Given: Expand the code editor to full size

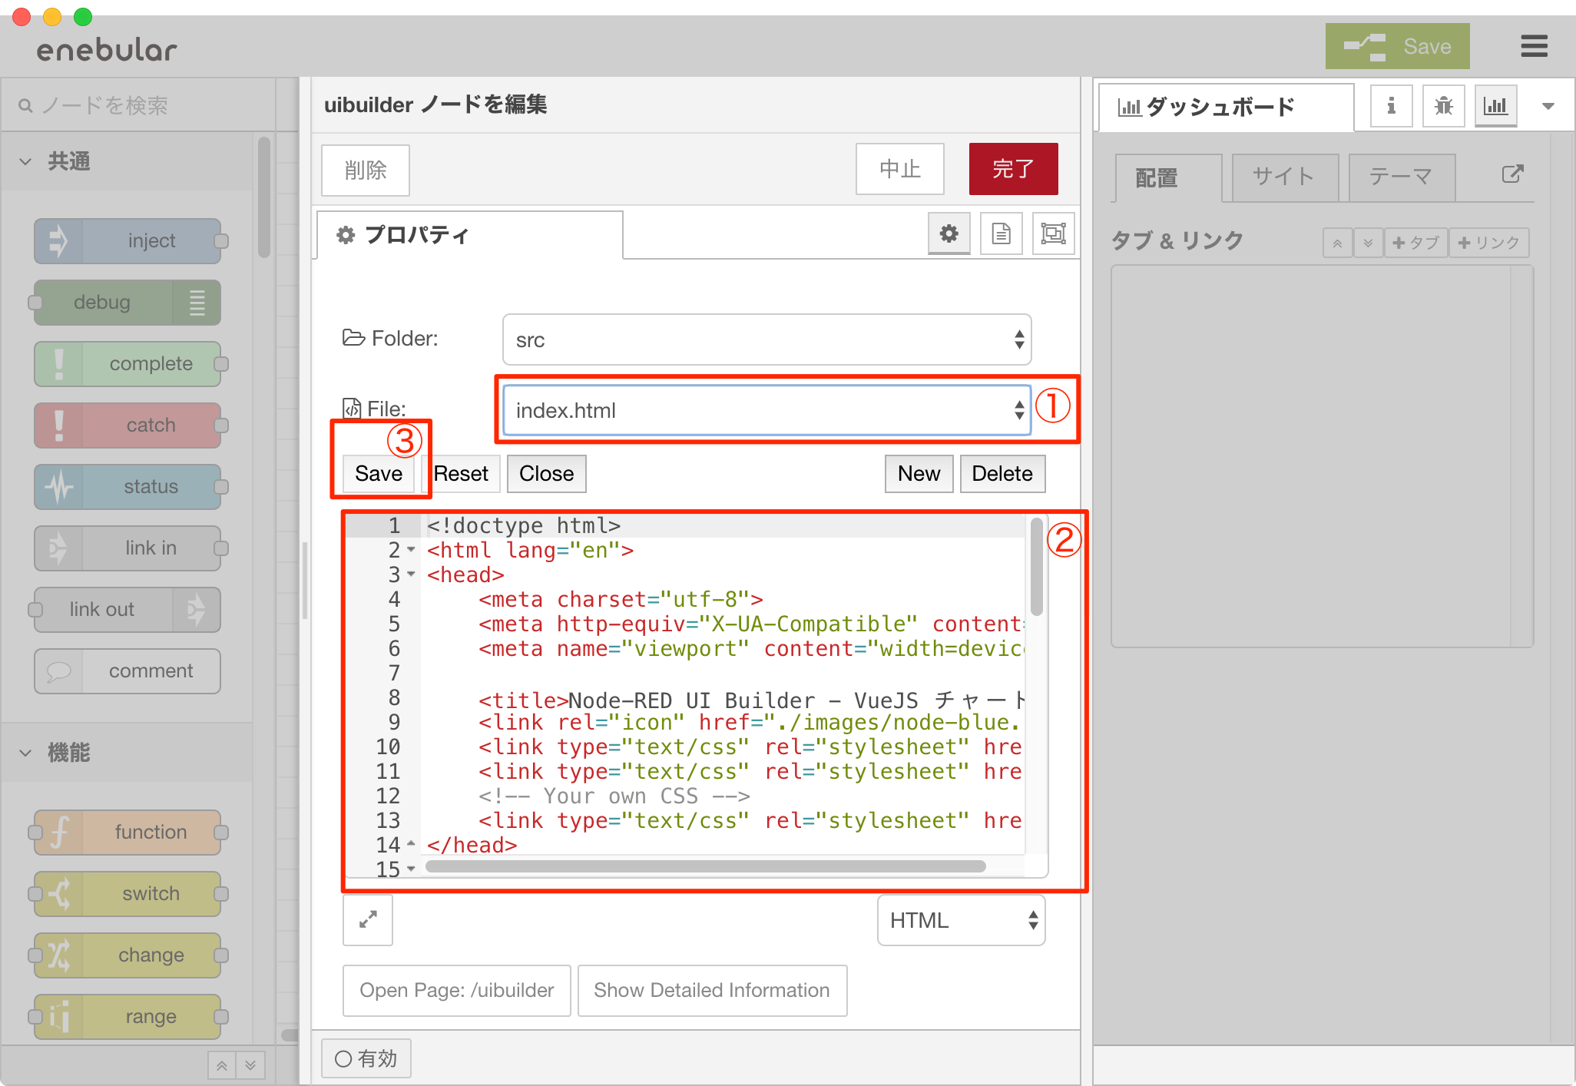Looking at the screenshot, I should click(368, 919).
